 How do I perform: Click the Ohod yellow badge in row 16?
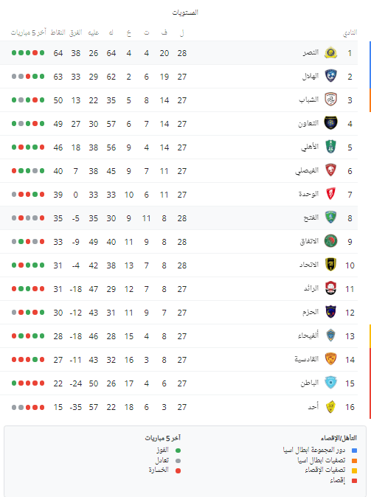[x=330, y=406]
